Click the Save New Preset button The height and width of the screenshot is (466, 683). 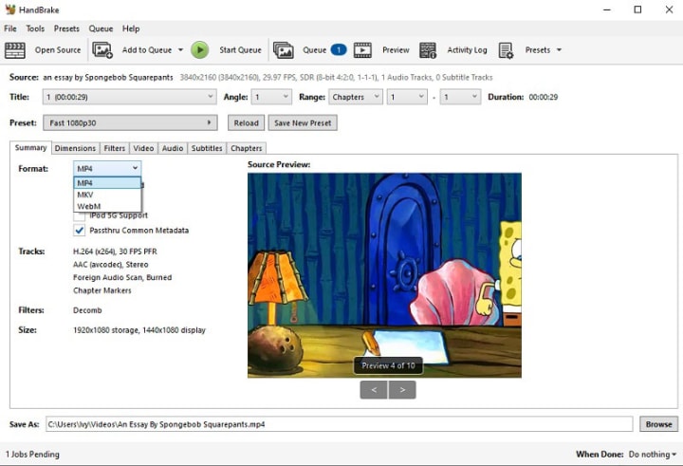[x=303, y=123]
